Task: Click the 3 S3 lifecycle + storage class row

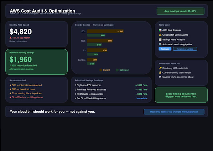Action: tap(111, 94)
